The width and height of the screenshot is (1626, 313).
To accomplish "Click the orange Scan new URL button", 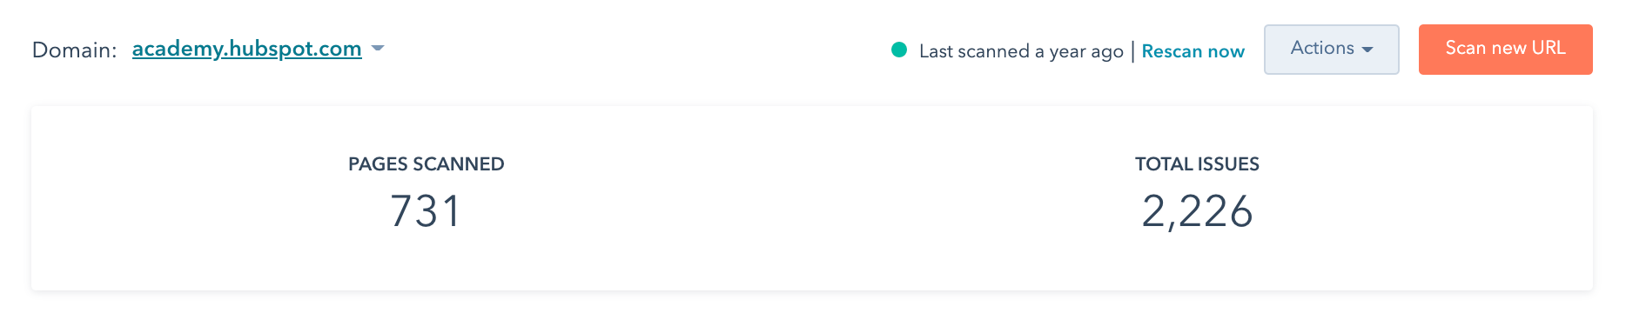I will click(x=1505, y=50).
